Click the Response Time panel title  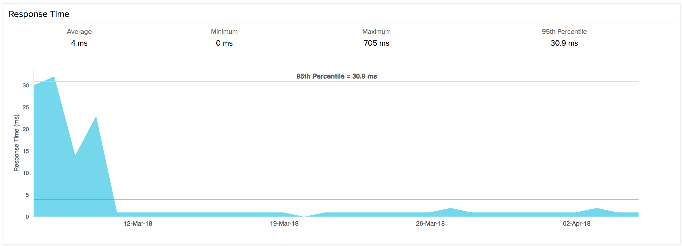tap(39, 14)
